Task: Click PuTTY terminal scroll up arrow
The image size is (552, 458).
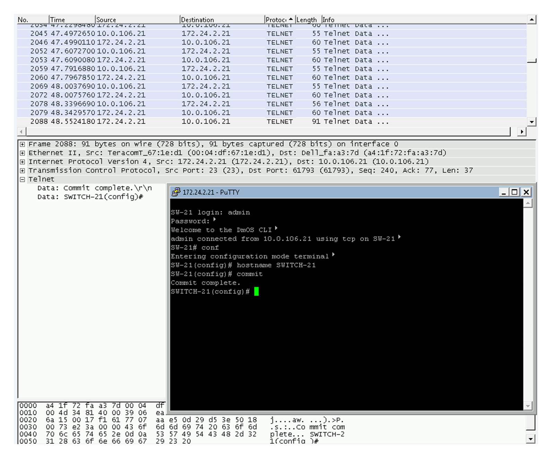Action: [x=528, y=203]
